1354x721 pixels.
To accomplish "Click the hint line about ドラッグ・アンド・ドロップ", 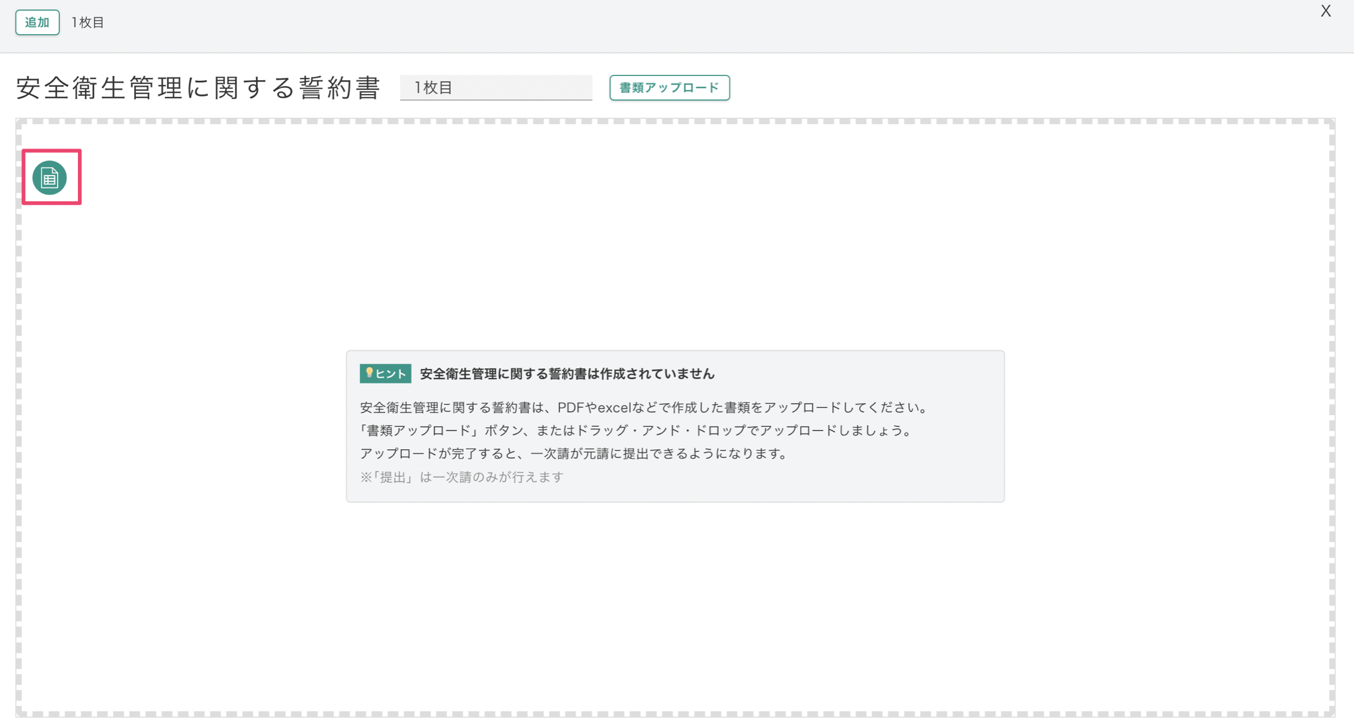I will pos(636,431).
